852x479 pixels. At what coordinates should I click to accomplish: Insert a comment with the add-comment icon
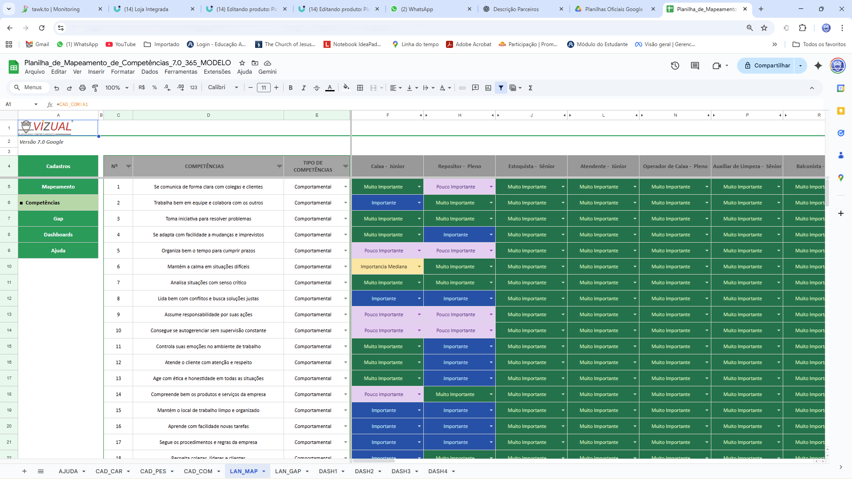[x=475, y=88]
